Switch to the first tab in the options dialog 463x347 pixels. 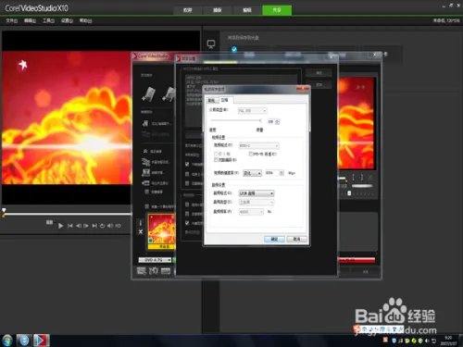[x=212, y=100]
